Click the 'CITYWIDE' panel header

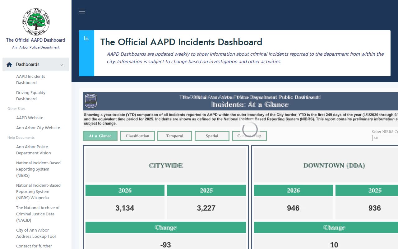point(166,165)
